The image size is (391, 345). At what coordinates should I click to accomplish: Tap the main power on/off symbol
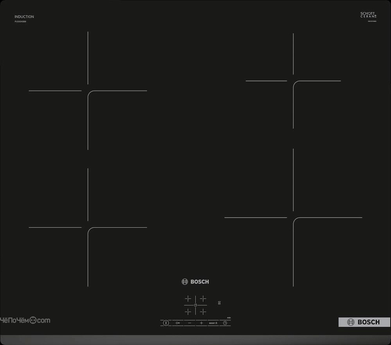(x=166, y=323)
